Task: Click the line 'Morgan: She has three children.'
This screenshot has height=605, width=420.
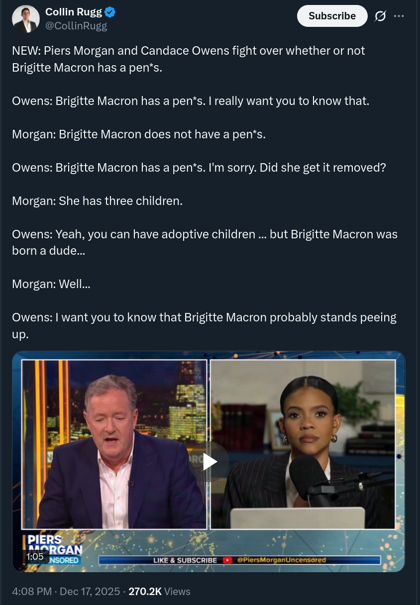Action: [98, 201]
